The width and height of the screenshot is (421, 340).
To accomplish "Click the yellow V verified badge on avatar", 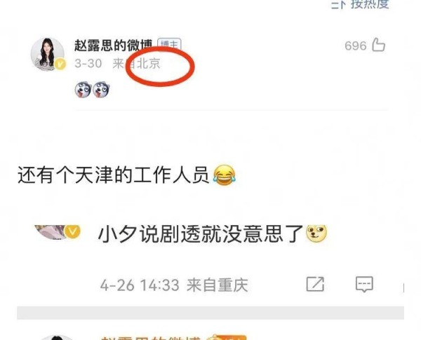I will 60,64.
